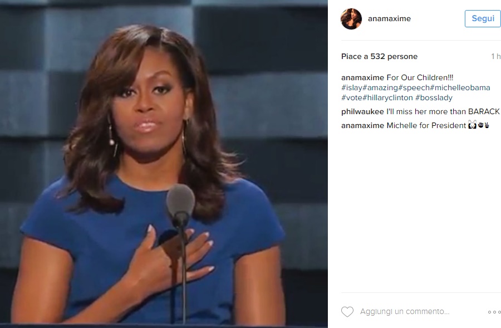Open the #bosslady hashtag
Image resolution: width=501 pixels, height=328 pixels.
[x=434, y=97]
